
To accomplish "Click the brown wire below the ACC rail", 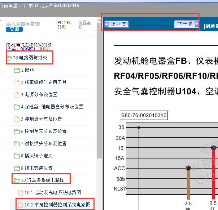I will 188,184.
